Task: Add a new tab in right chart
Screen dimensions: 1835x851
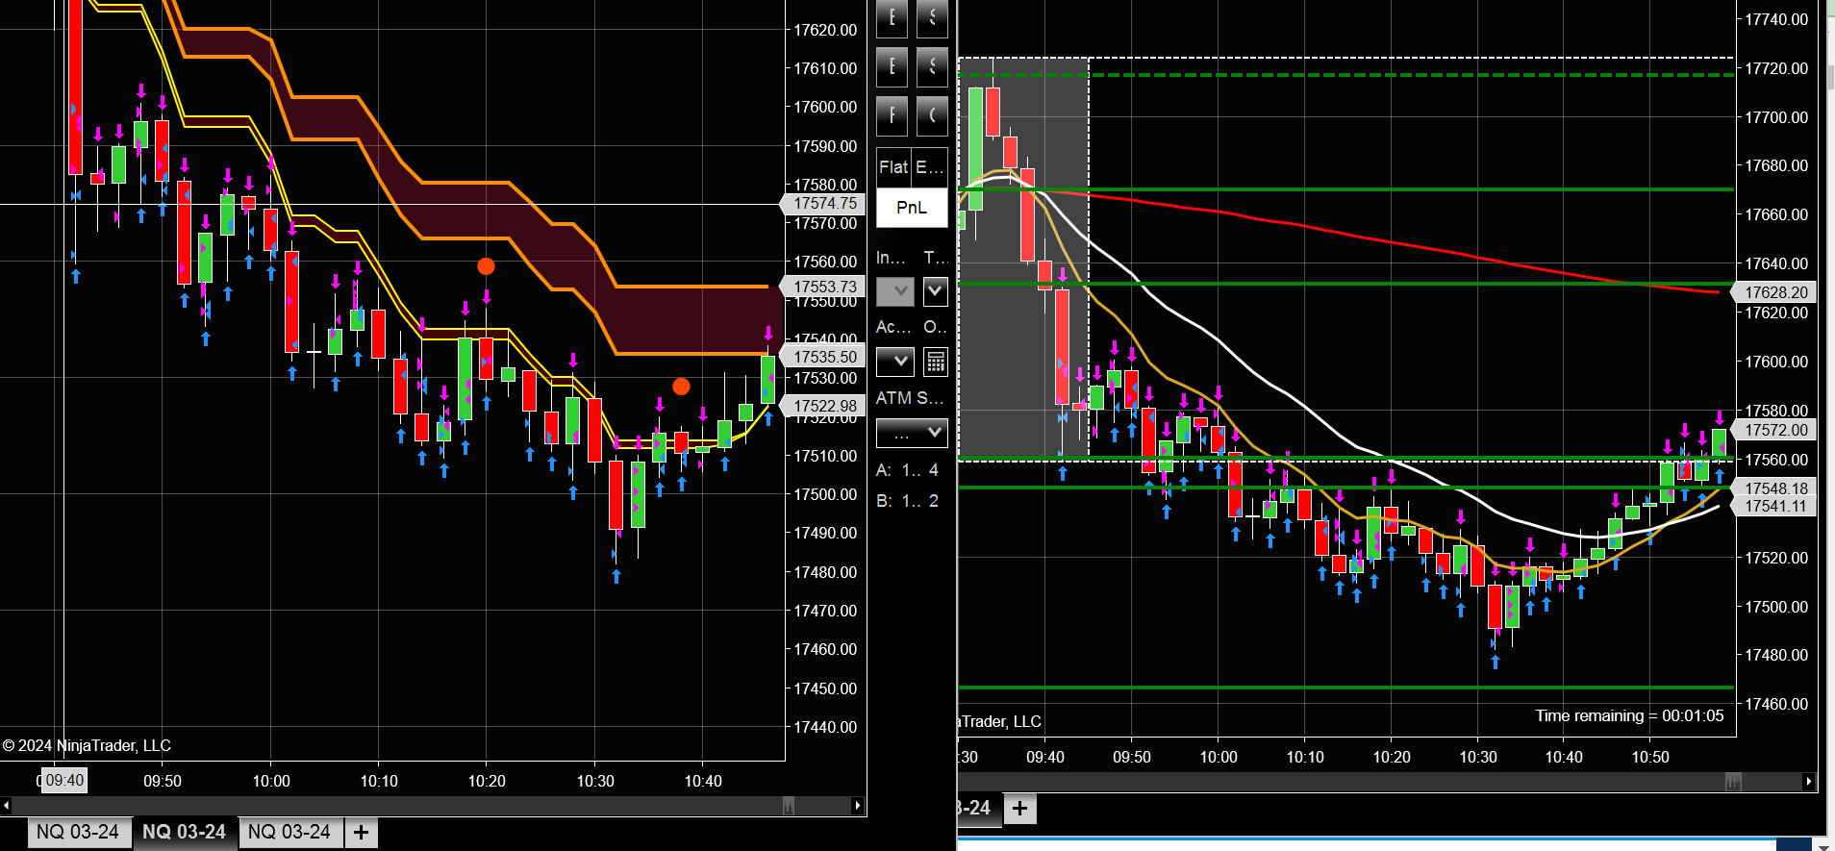Action: pyautogui.click(x=1020, y=809)
